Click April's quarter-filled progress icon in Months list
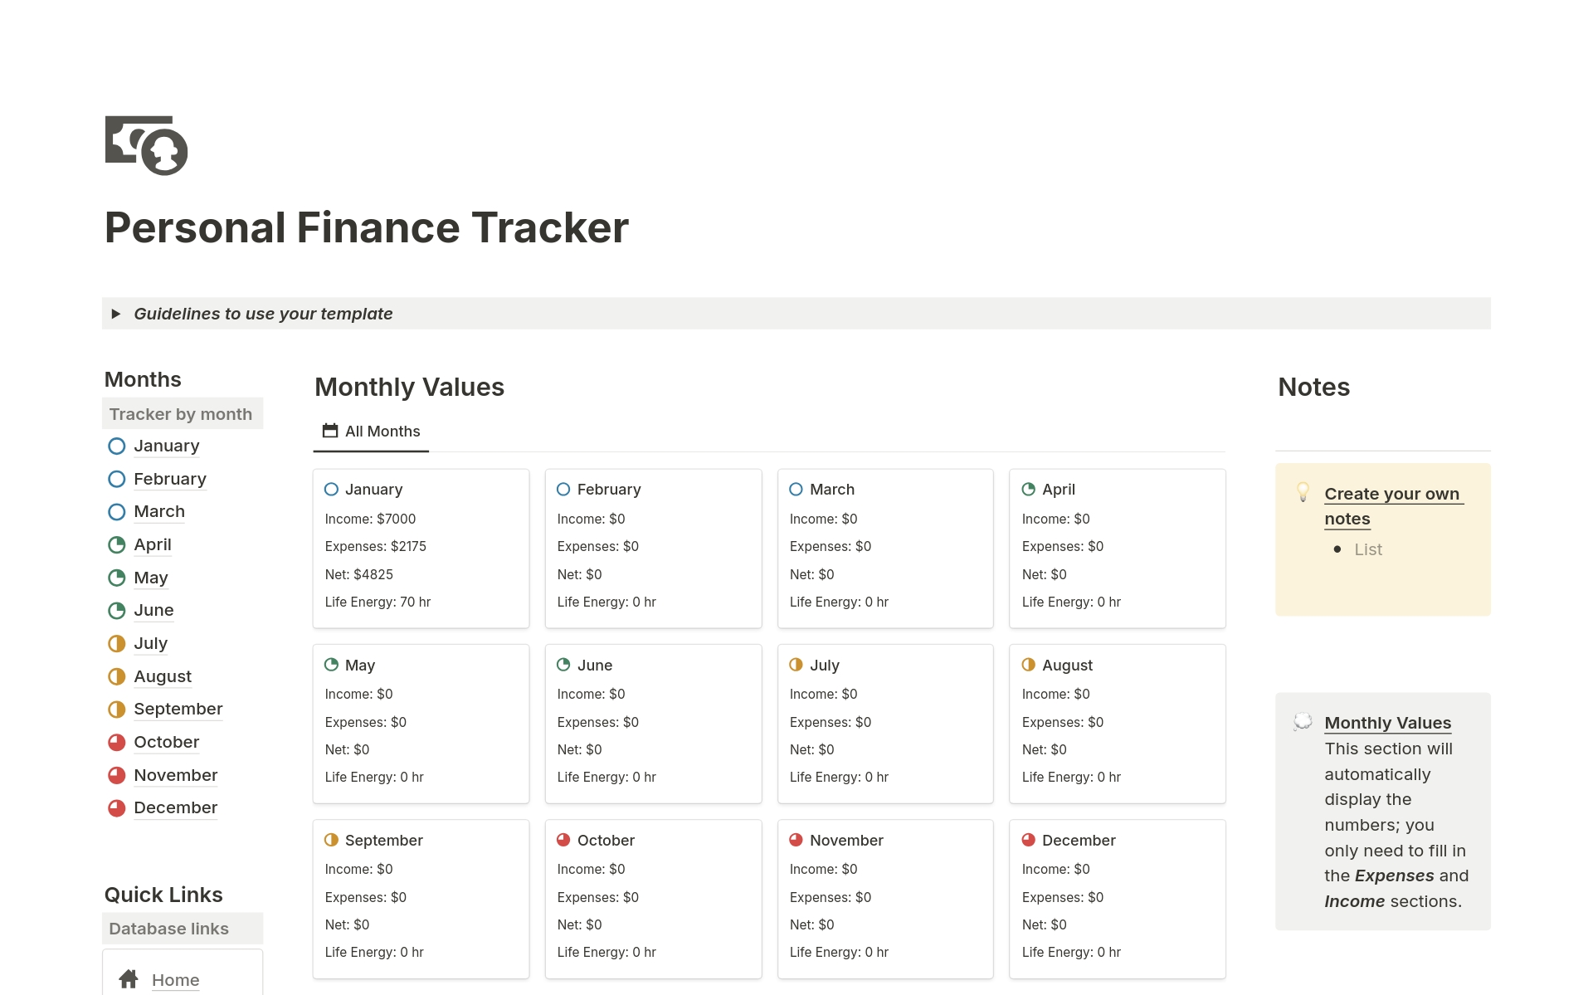1593x995 pixels. (116, 544)
